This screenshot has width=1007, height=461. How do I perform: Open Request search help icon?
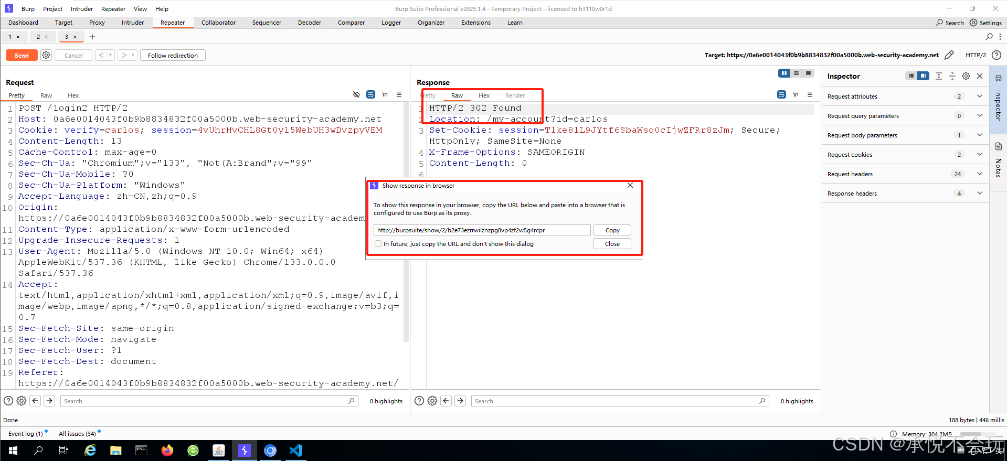pyautogui.click(x=8, y=401)
